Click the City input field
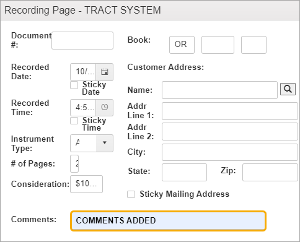Viewport: 300px width, 242px height. pos(230,152)
